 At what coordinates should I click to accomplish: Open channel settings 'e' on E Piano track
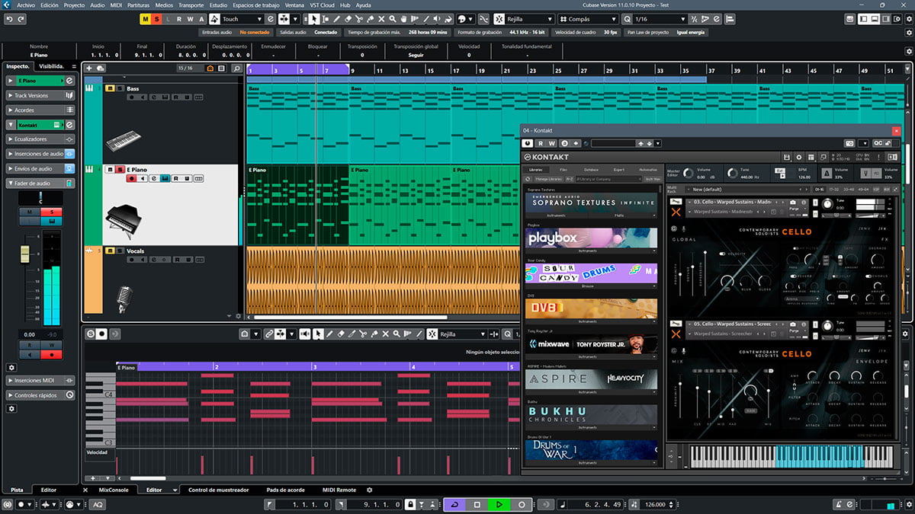click(x=153, y=178)
